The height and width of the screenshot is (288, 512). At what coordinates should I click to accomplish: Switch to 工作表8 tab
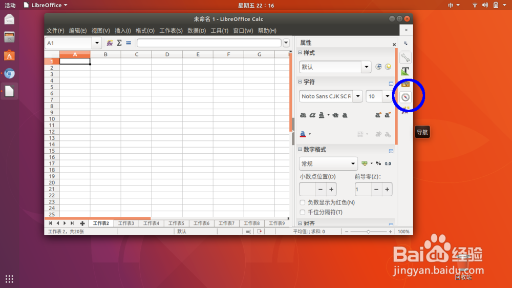252,223
